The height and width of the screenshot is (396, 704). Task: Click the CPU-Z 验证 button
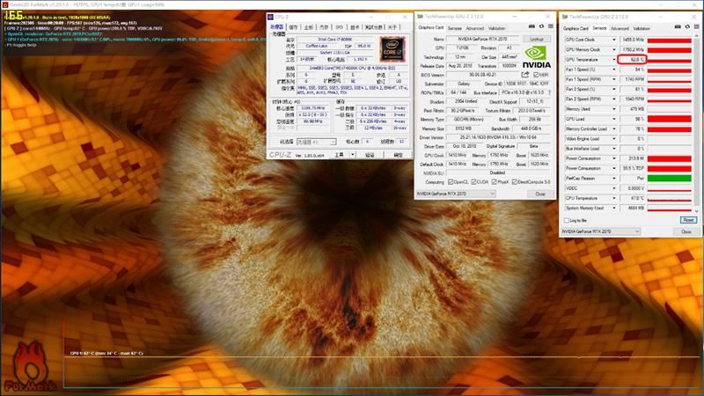pyautogui.click(x=370, y=155)
